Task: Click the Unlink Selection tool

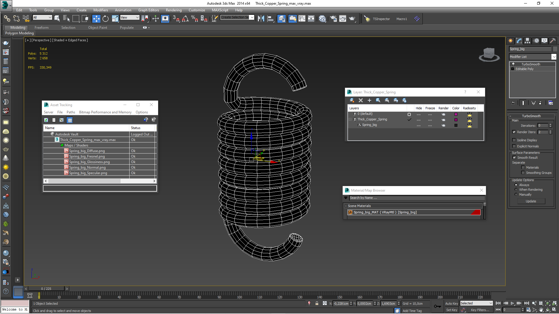Action: click(16, 19)
